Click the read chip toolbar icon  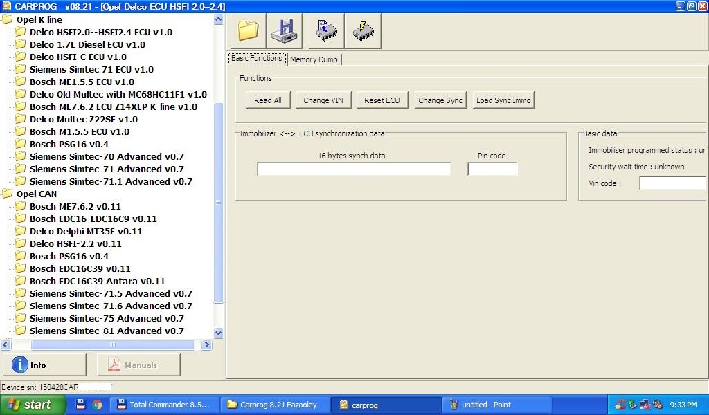(327, 30)
